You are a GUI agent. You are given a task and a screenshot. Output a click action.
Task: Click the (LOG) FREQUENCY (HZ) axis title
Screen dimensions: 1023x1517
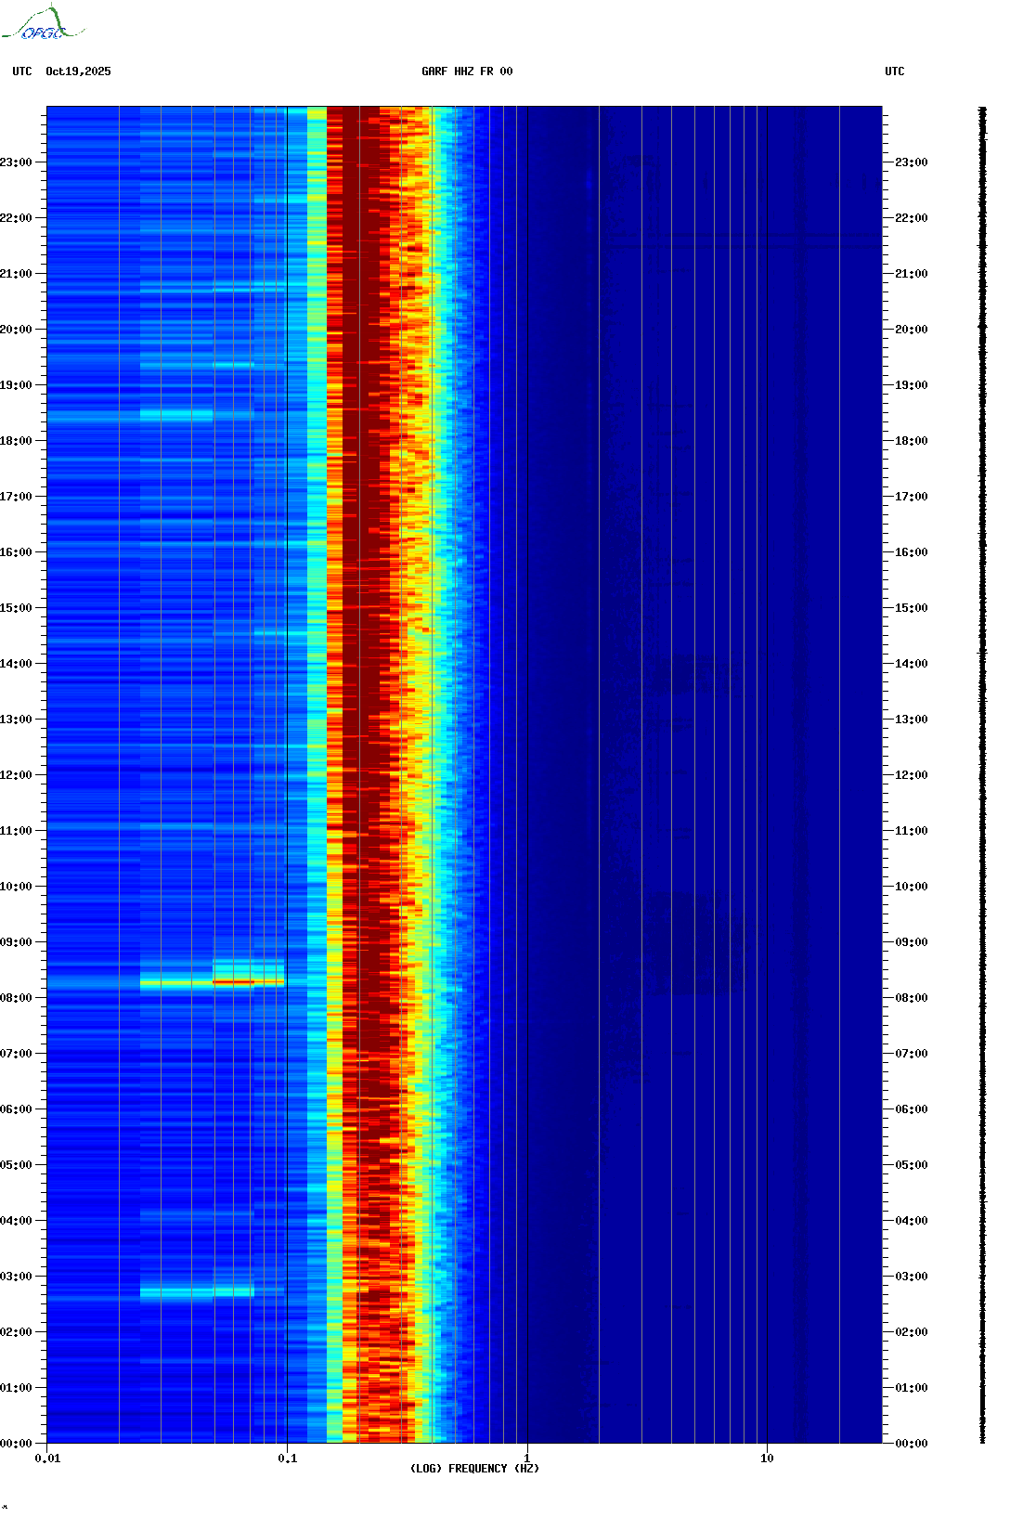coord(474,1469)
